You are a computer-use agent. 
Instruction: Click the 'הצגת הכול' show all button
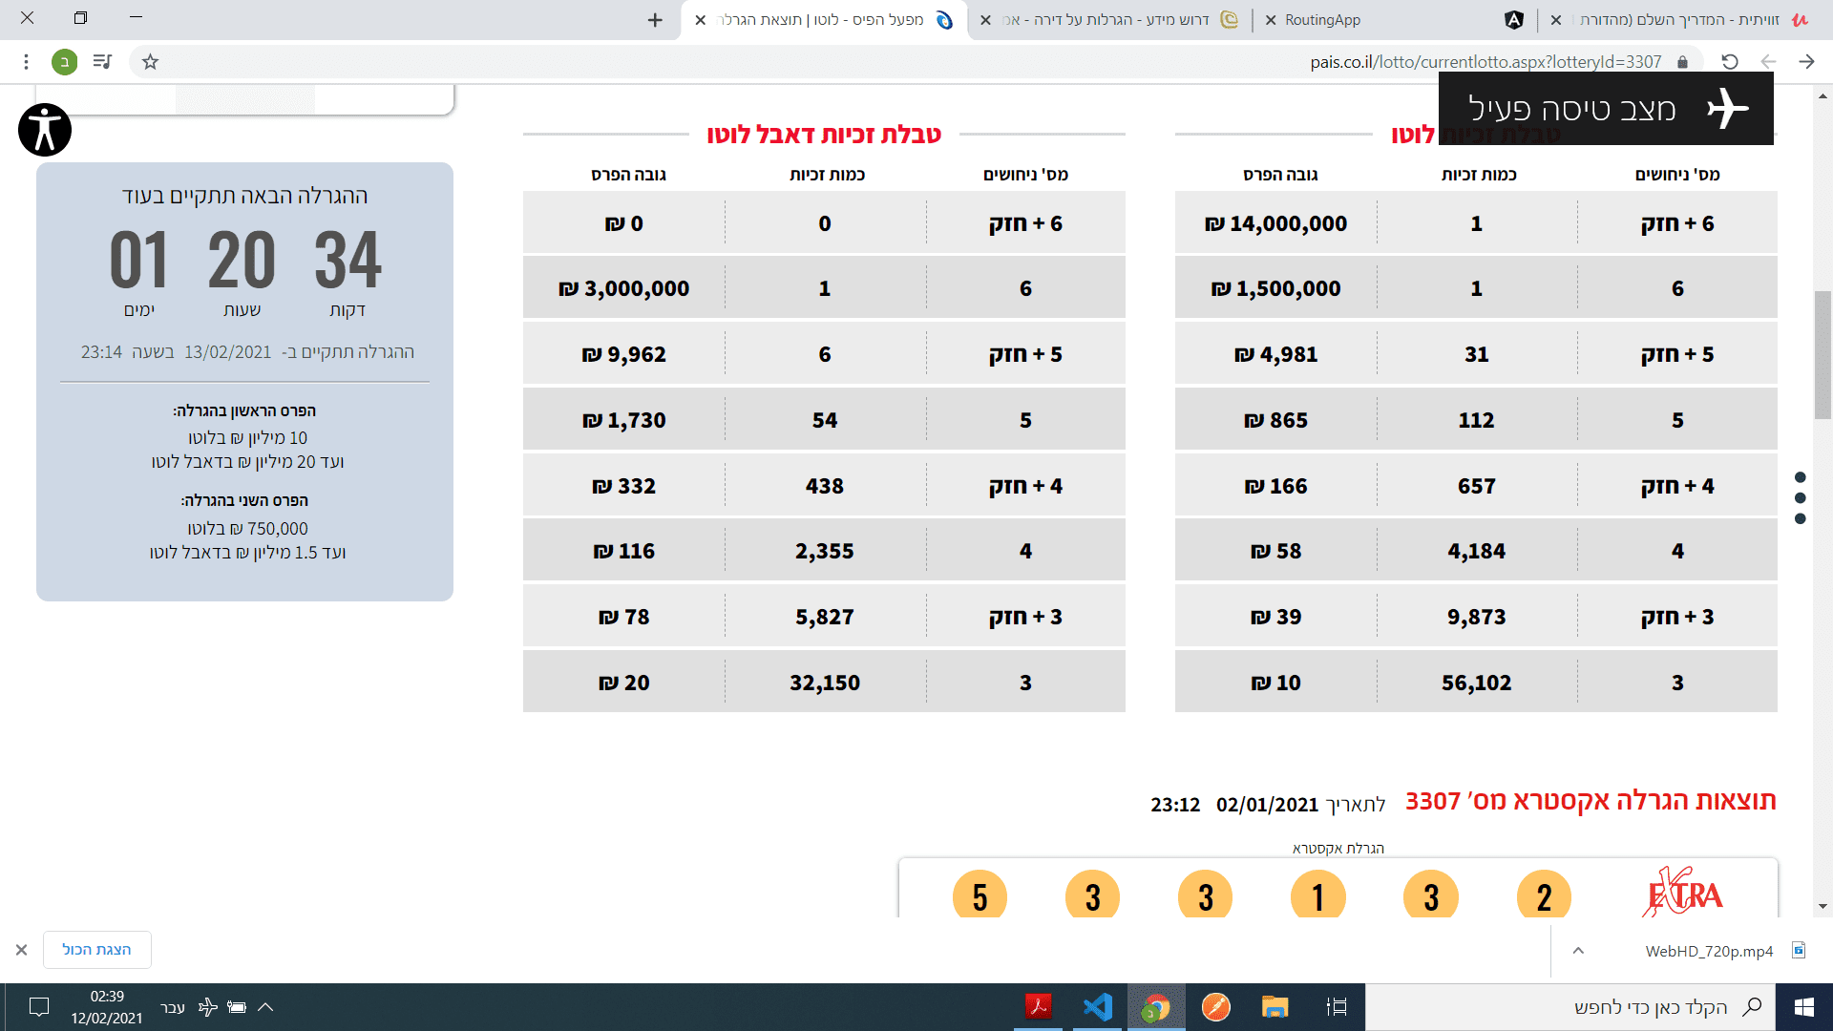click(x=96, y=950)
